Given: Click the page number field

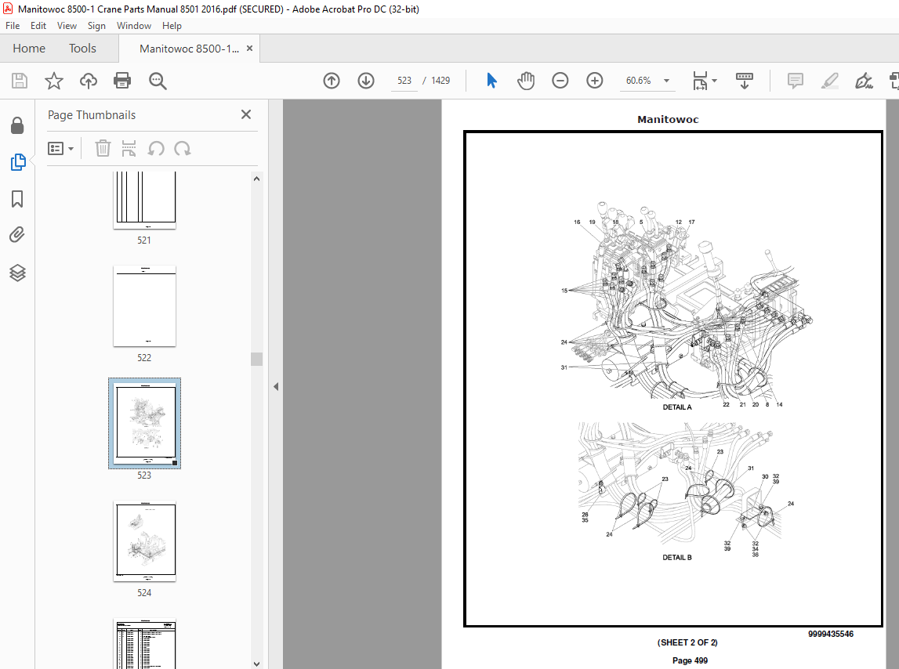Looking at the screenshot, I should 404,81.
